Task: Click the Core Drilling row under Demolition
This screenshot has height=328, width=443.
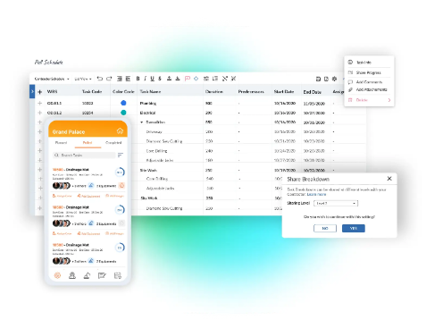Action: click(156, 151)
